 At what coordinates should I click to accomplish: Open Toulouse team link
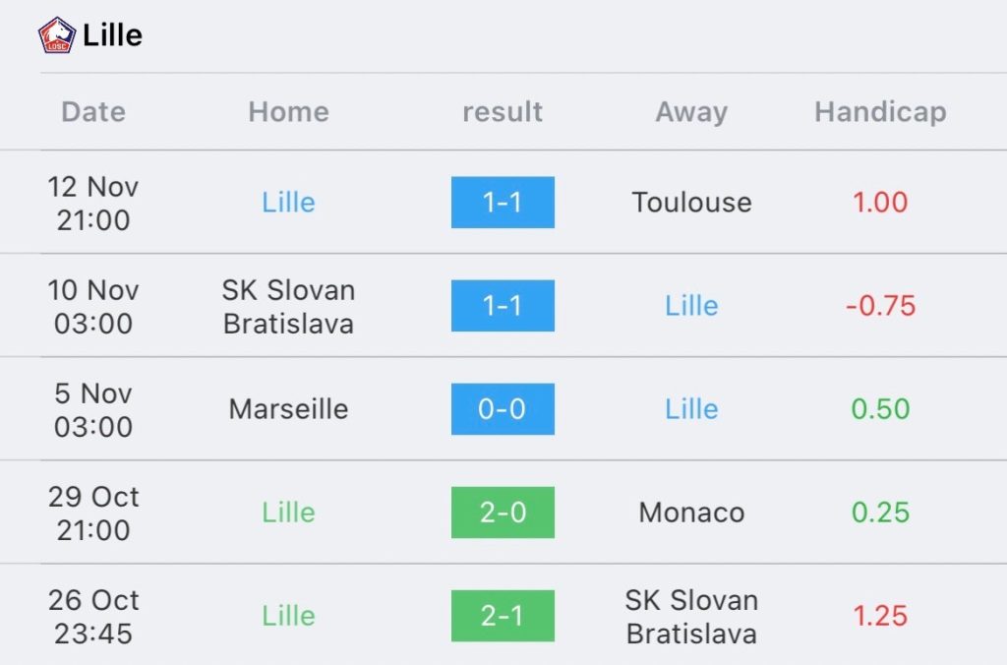(x=691, y=203)
